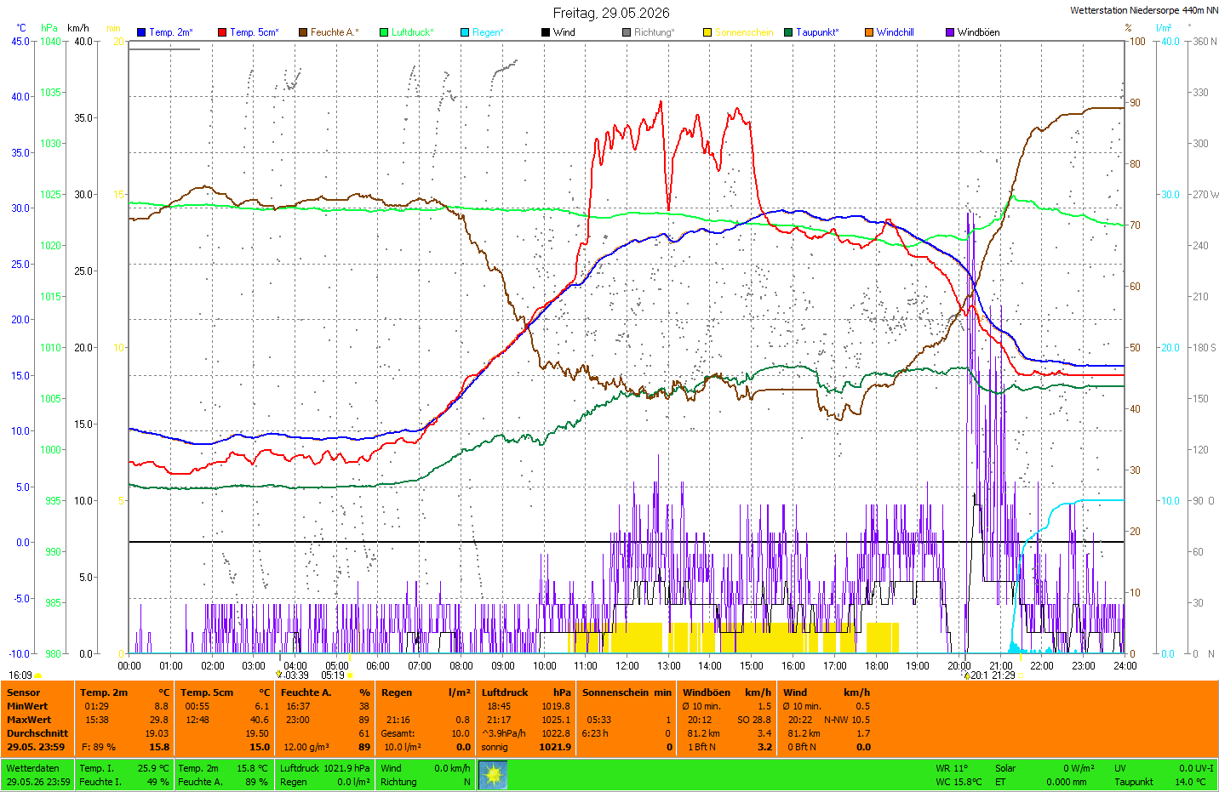Click the gray Richtung legend square
Image resolution: width=1219 pixels, height=792 pixels.
[x=627, y=32]
